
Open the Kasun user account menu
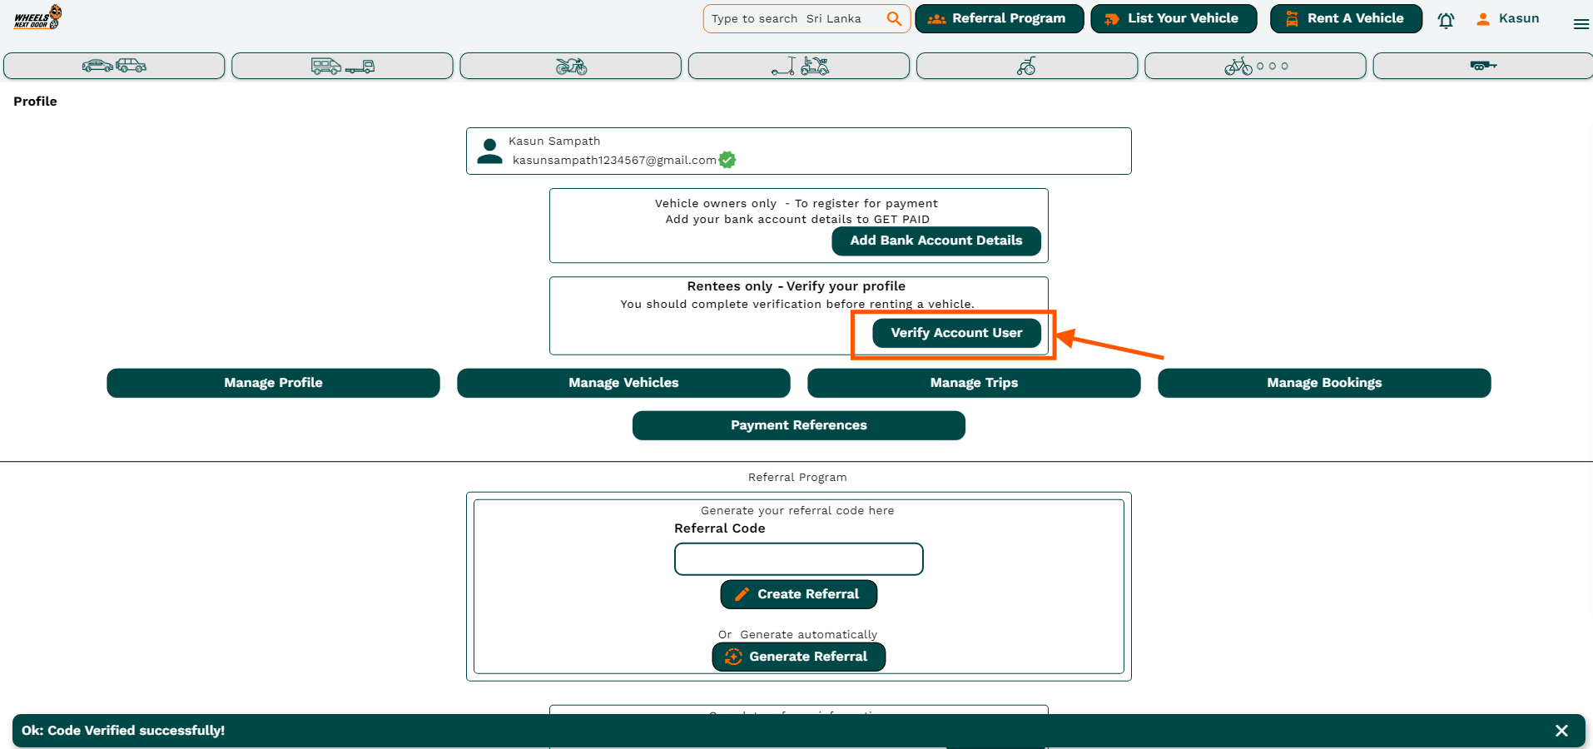tap(1507, 18)
